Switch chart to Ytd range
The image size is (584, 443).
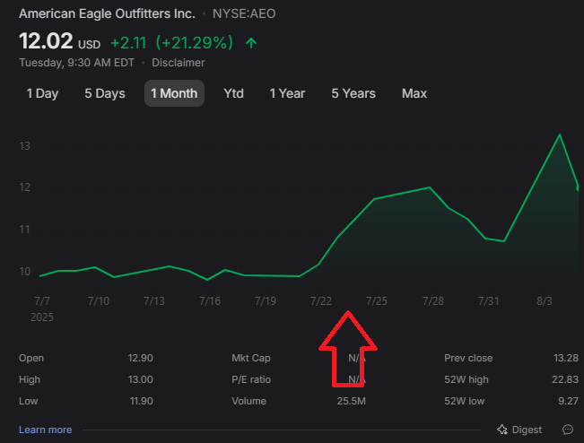233,93
